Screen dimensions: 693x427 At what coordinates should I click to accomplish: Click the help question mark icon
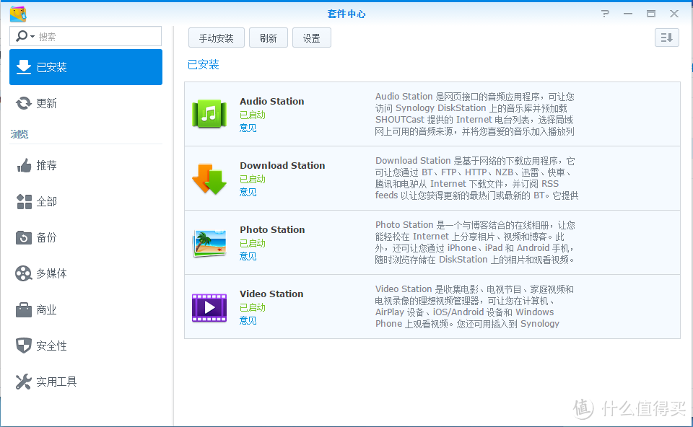605,14
